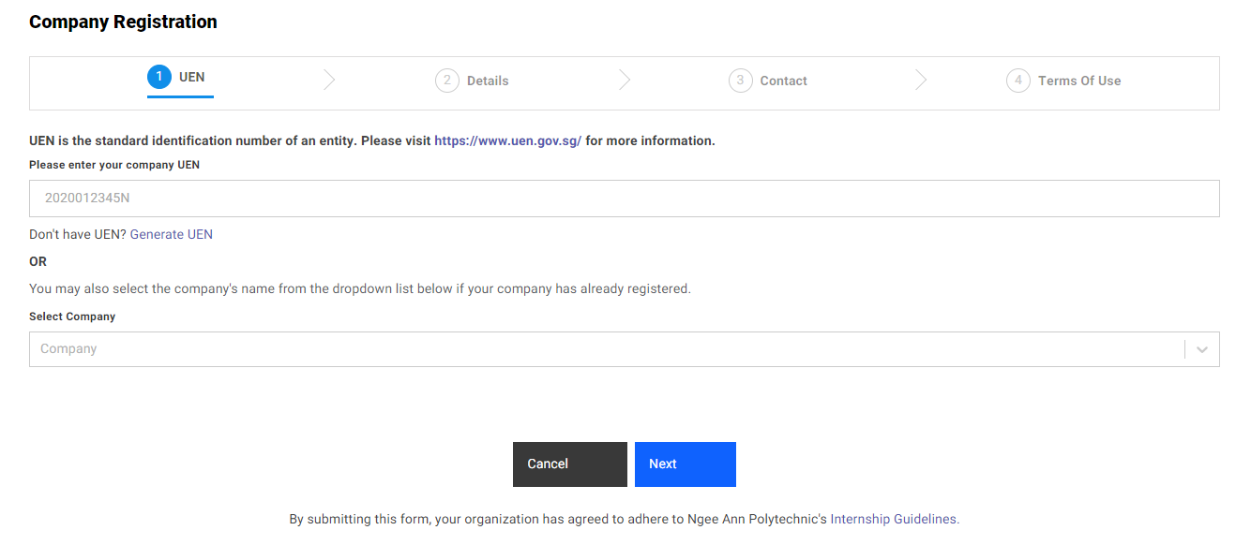Viewport: 1251px width, 545px height.
Task: Switch to the Contact step tab
Action: [783, 81]
